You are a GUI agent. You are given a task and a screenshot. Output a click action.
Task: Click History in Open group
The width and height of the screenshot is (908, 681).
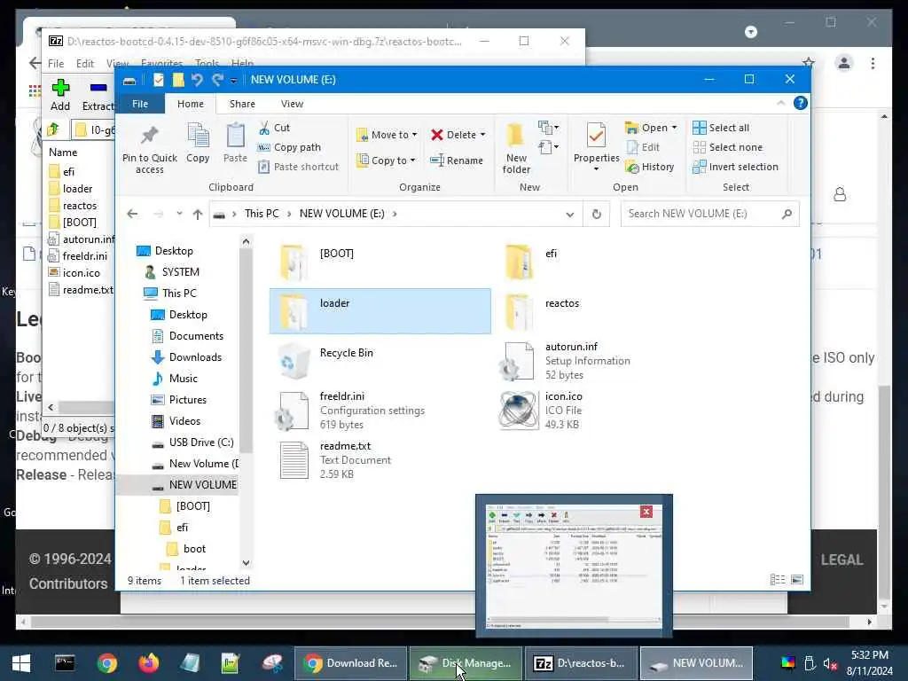click(650, 167)
